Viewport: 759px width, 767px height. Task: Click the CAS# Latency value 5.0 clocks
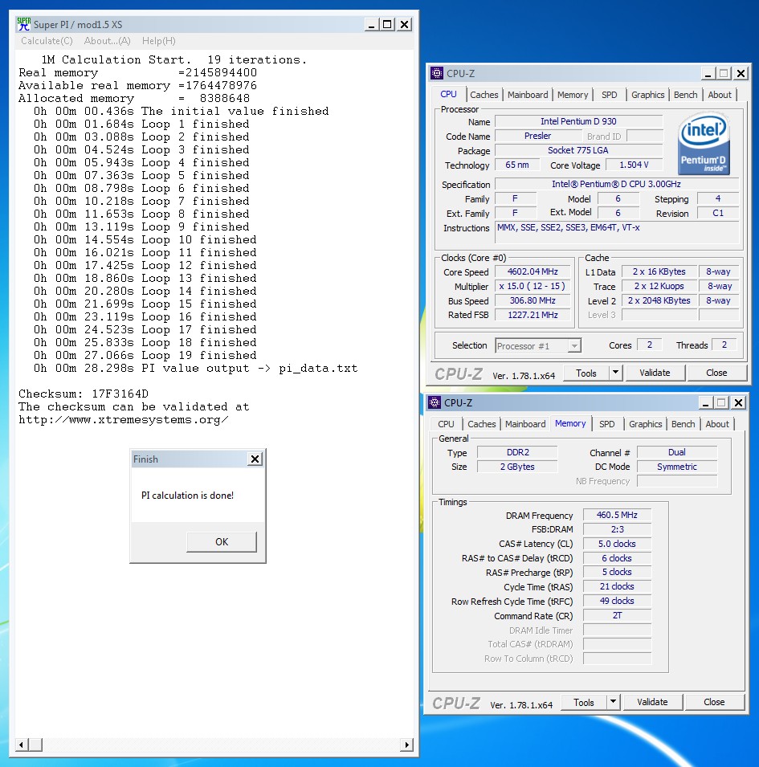click(x=617, y=544)
